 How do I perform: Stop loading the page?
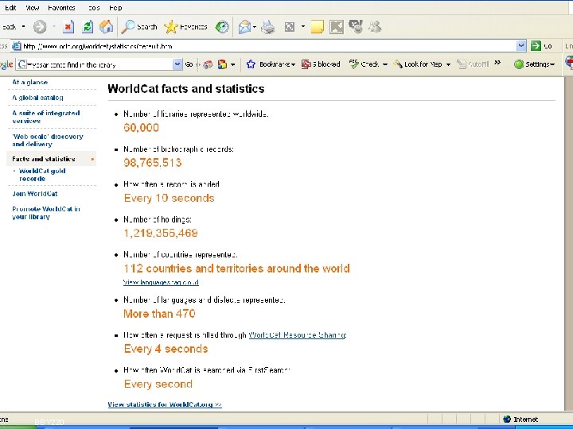68,27
